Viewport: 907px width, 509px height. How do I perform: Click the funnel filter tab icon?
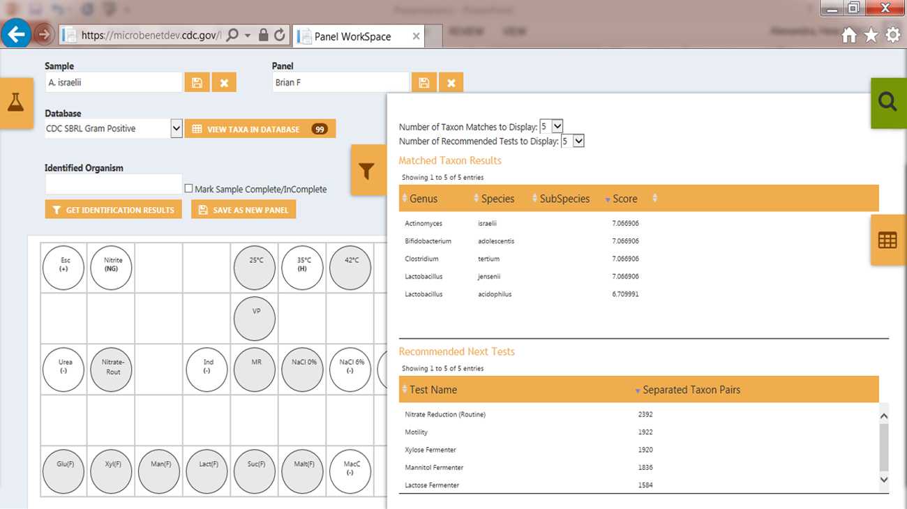click(x=367, y=171)
